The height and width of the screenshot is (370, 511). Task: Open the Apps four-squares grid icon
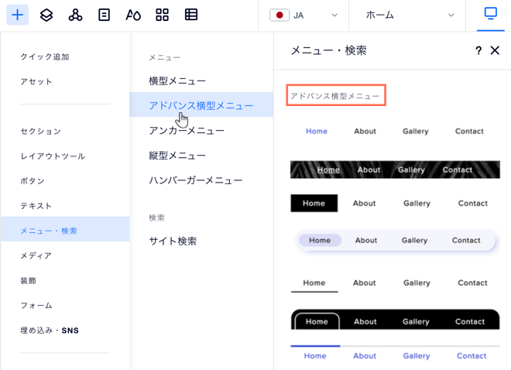pyautogui.click(x=162, y=15)
